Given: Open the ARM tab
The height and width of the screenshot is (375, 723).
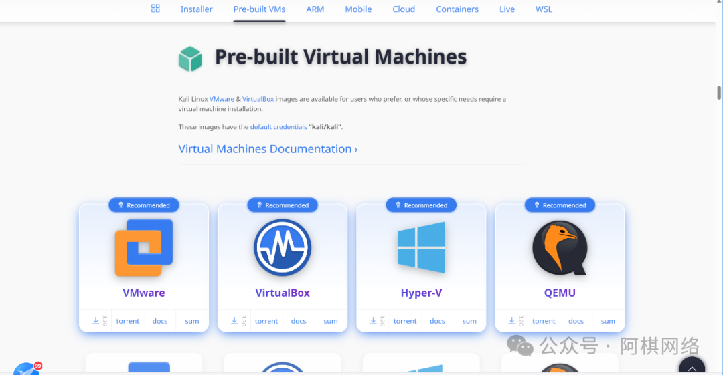Looking at the screenshot, I should pyautogui.click(x=315, y=9).
